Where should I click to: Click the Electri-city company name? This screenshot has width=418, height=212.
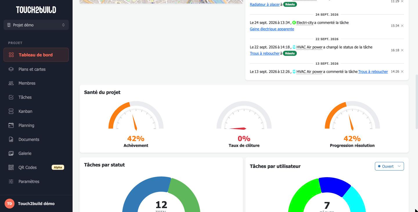tap(305, 23)
